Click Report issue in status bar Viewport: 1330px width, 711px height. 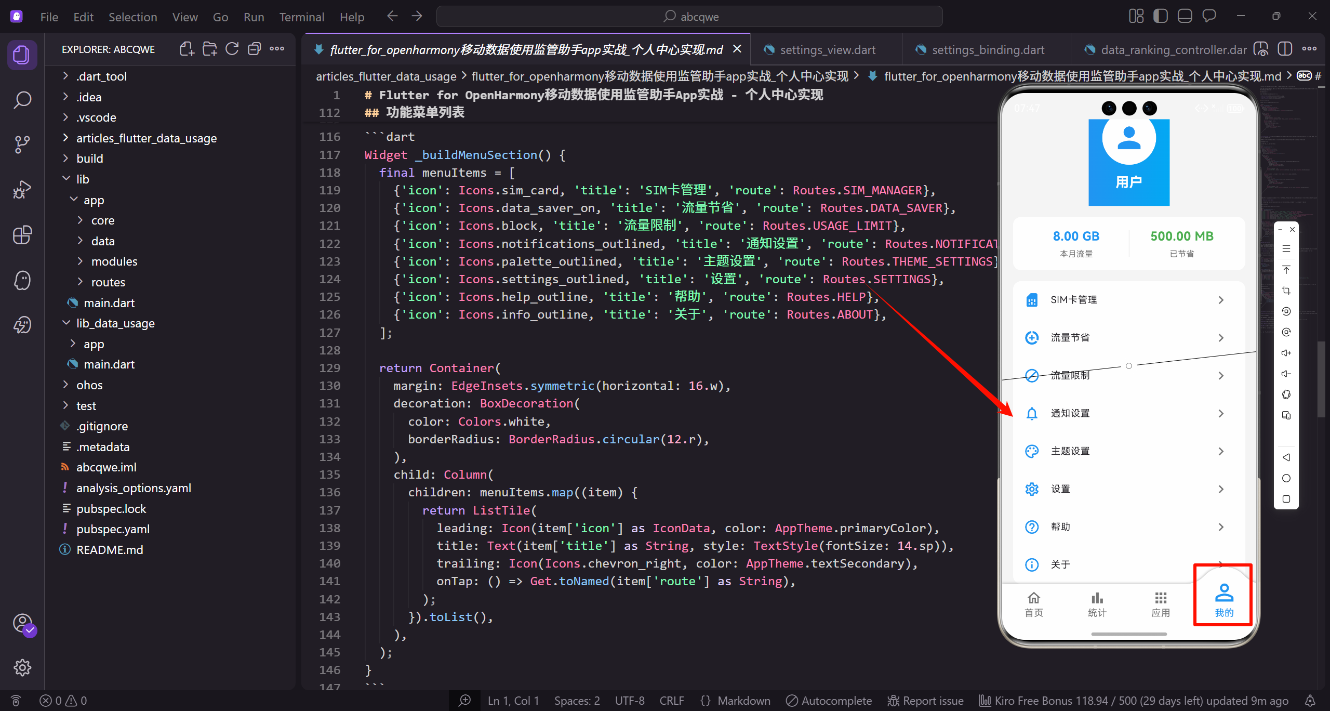[x=925, y=701]
